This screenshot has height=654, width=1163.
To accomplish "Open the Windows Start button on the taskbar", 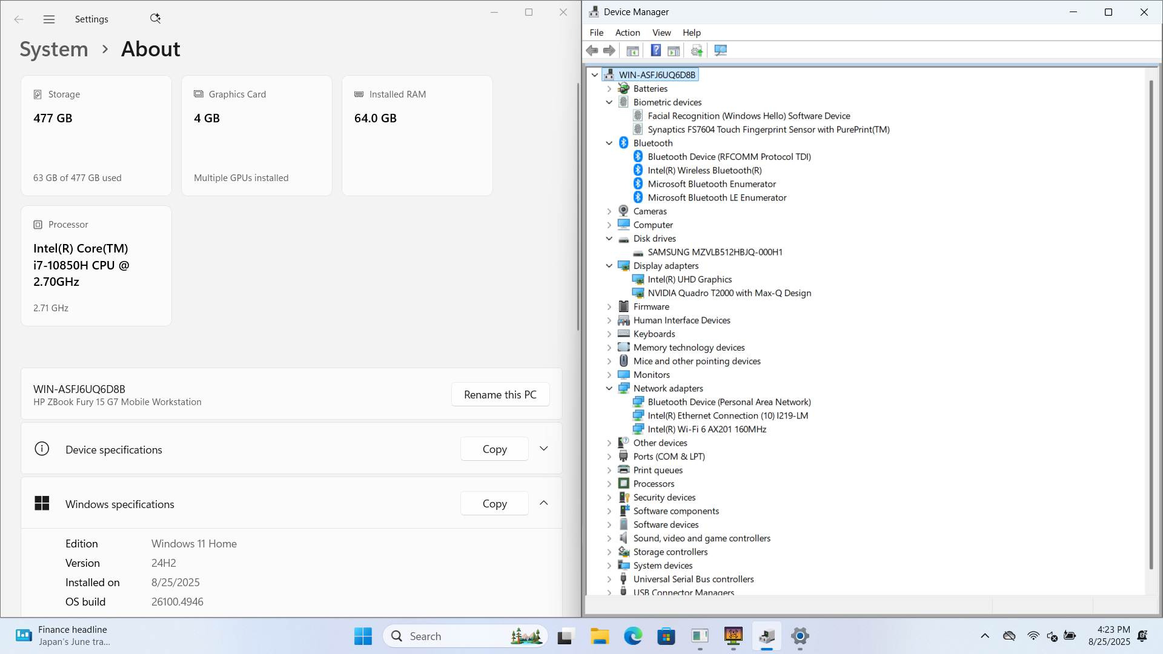I will (x=363, y=636).
